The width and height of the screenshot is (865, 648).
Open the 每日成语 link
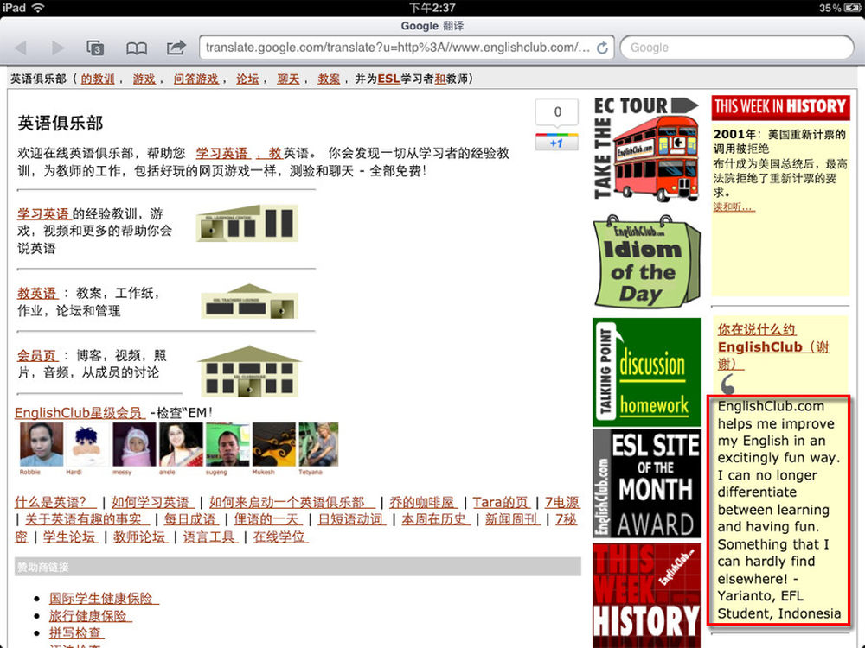(x=190, y=519)
